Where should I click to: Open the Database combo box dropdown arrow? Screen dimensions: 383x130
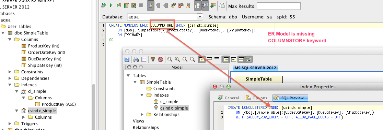[200, 17]
